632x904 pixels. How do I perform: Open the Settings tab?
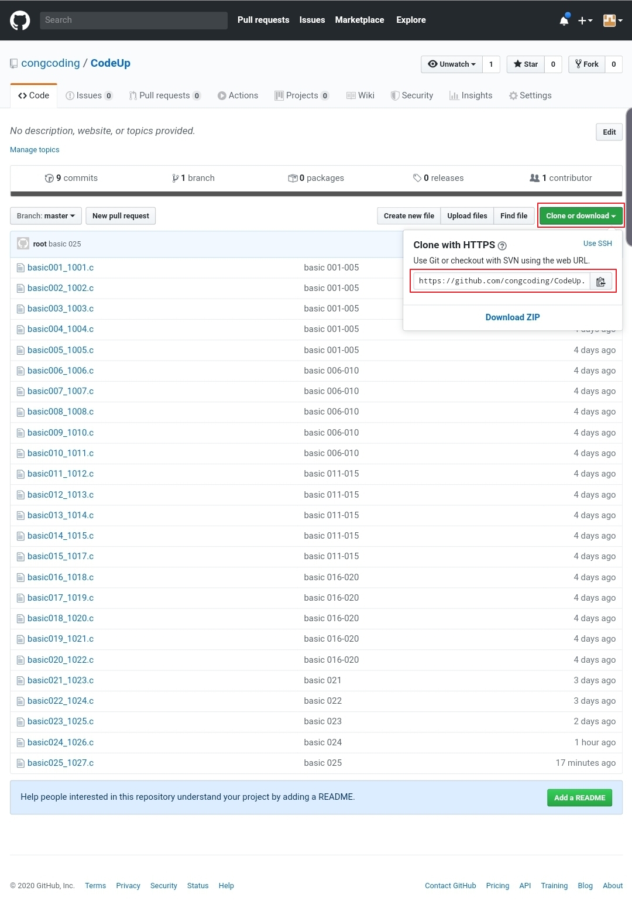(530, 95)
